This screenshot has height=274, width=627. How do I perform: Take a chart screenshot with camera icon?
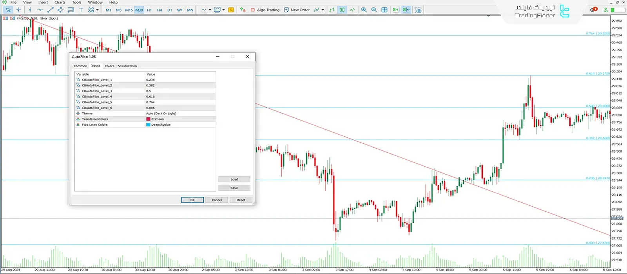click(x=418, y=10)
